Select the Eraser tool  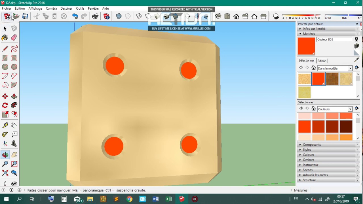[x=14, y=37]
